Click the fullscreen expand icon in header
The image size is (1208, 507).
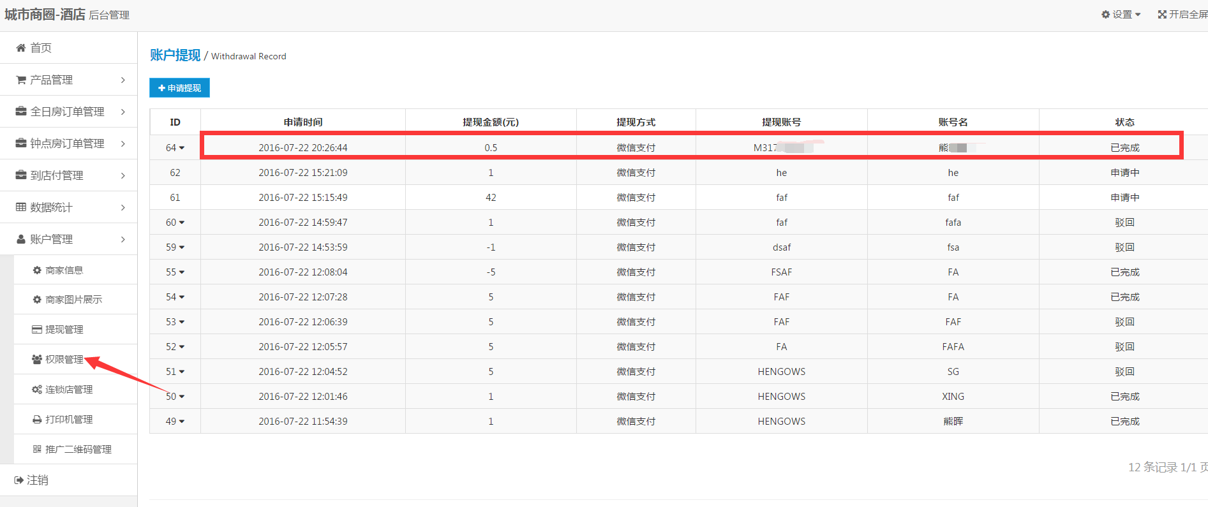tap(1162, 15)
